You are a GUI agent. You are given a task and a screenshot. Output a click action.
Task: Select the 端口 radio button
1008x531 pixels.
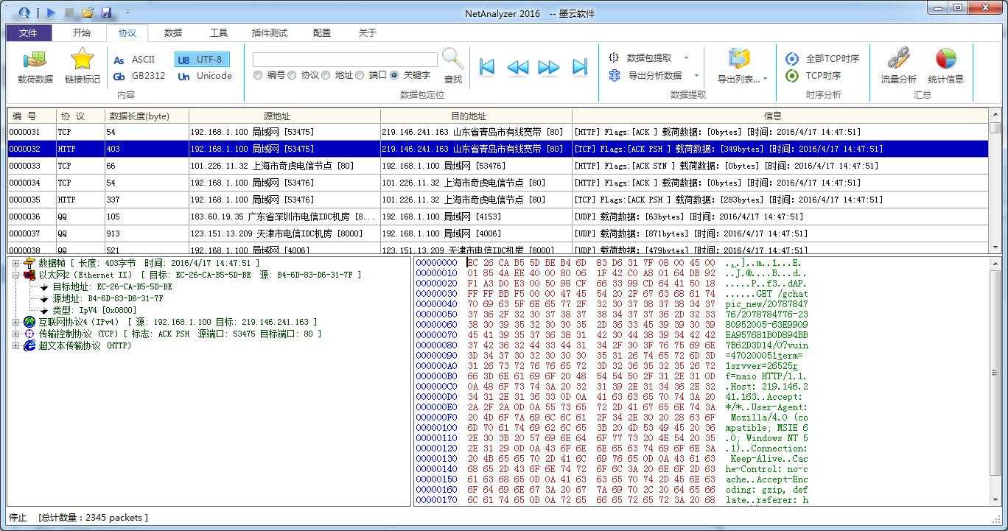click(x=360, y=75)
